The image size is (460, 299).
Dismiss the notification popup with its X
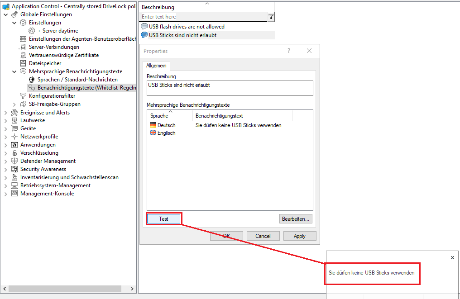[x=452, y=258]
